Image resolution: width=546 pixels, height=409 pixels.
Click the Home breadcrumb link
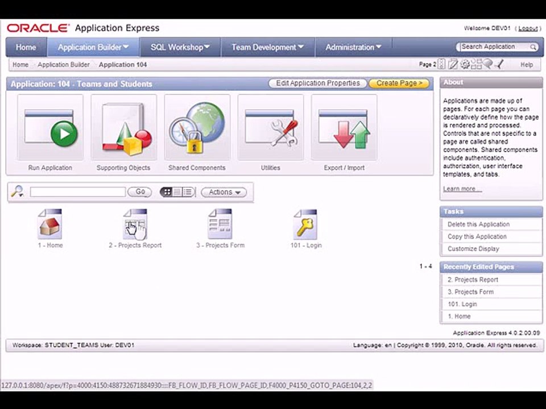click(x=20, y=65)
